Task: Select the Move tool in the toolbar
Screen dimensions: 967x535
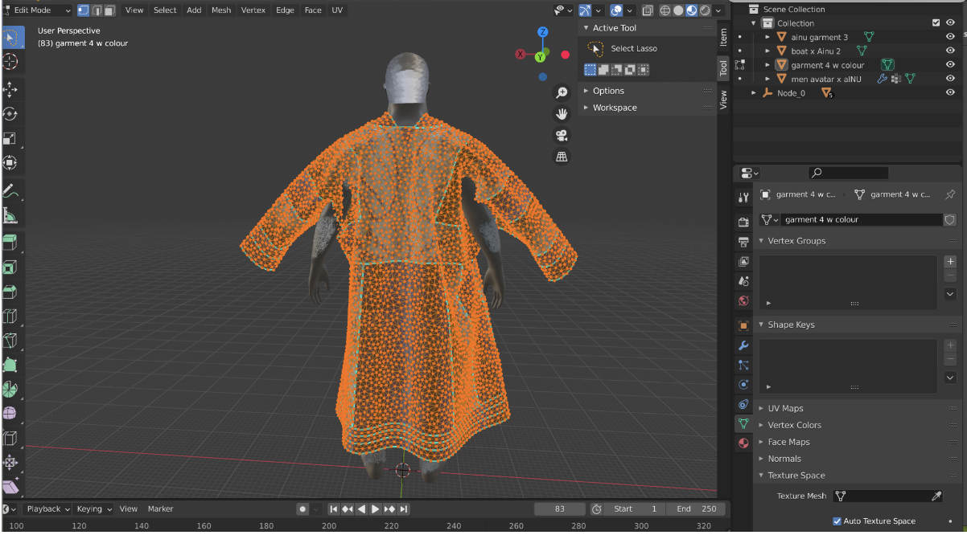Action: point(10,88)
